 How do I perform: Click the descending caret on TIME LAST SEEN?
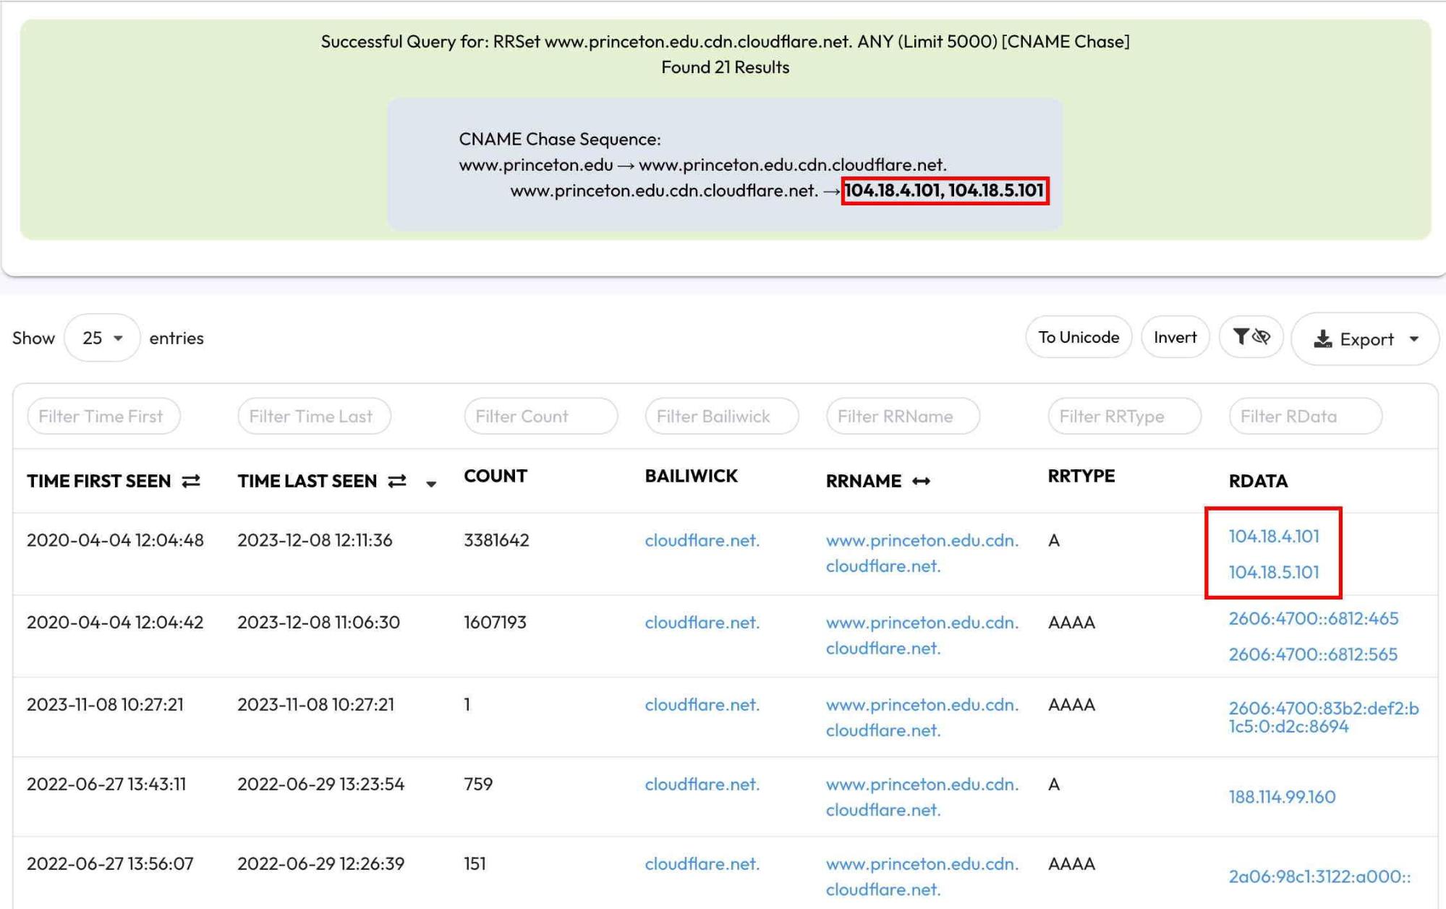pos(430,485)
